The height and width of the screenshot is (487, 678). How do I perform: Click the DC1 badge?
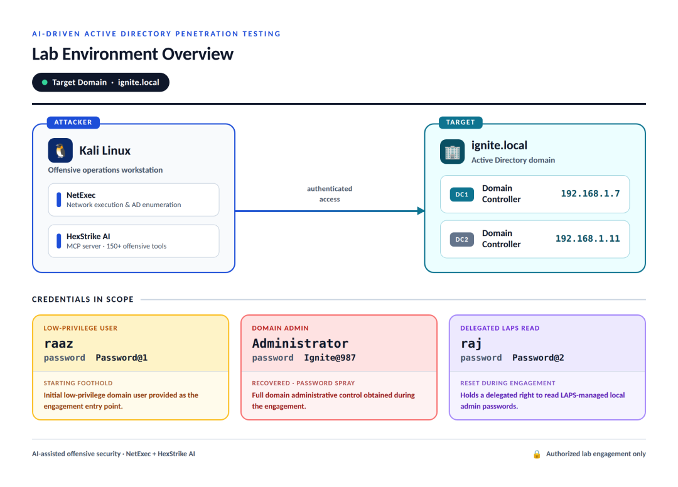(462, 195)
